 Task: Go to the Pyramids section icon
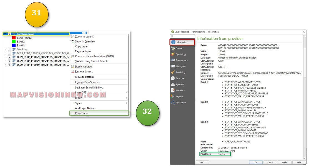(x=173, y=84)
